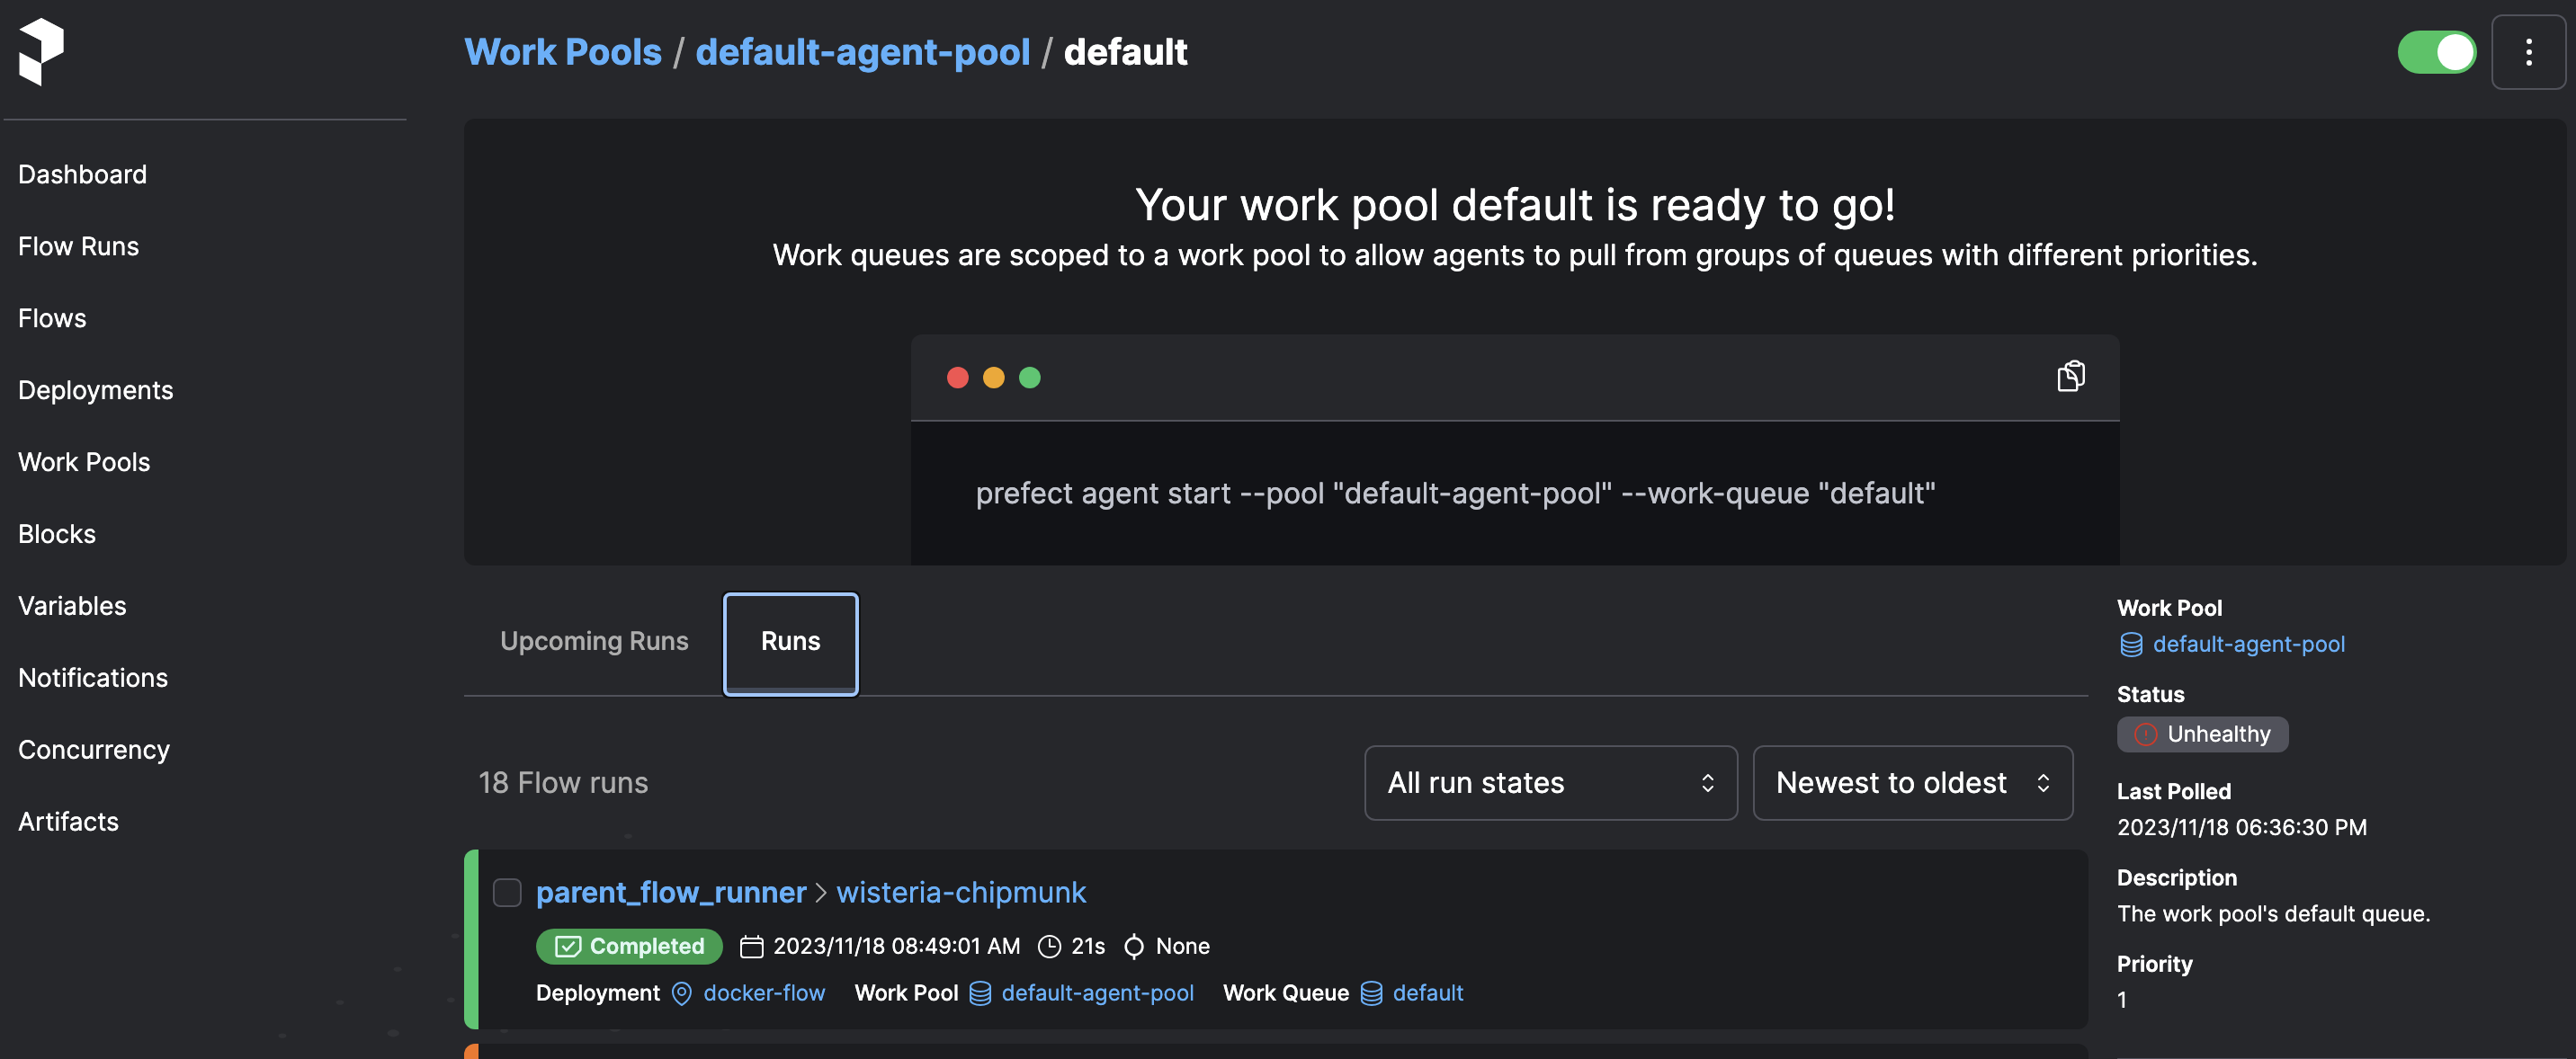The height and width of the screenshot is (1059, 2576).
Task: Click the run date 2023/11/18 08:49:01 AM
Action: coord(896,946)
